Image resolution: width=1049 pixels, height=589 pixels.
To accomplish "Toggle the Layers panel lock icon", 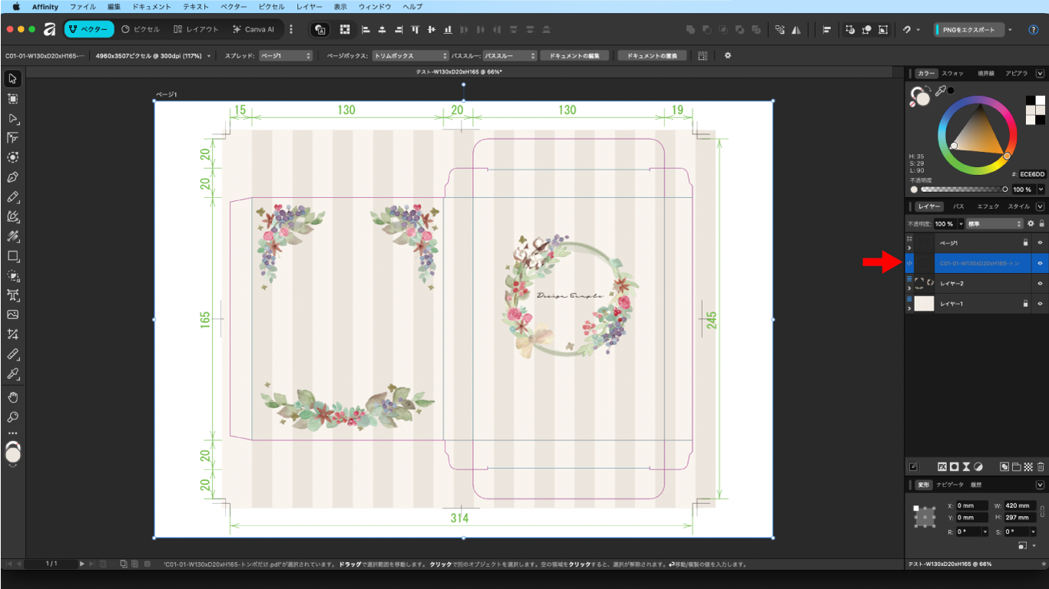I will click(1041, 224).
